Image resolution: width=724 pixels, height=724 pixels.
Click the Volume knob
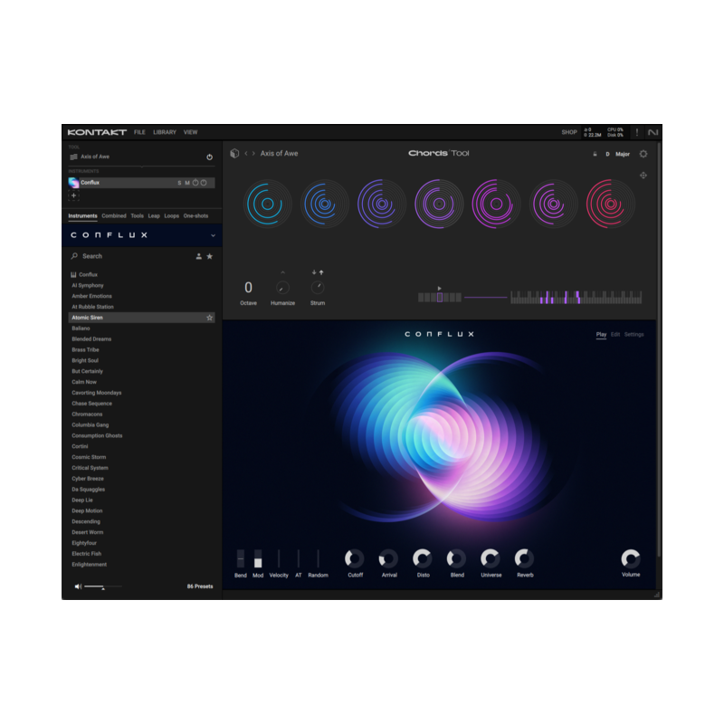(x=631, y=558)
